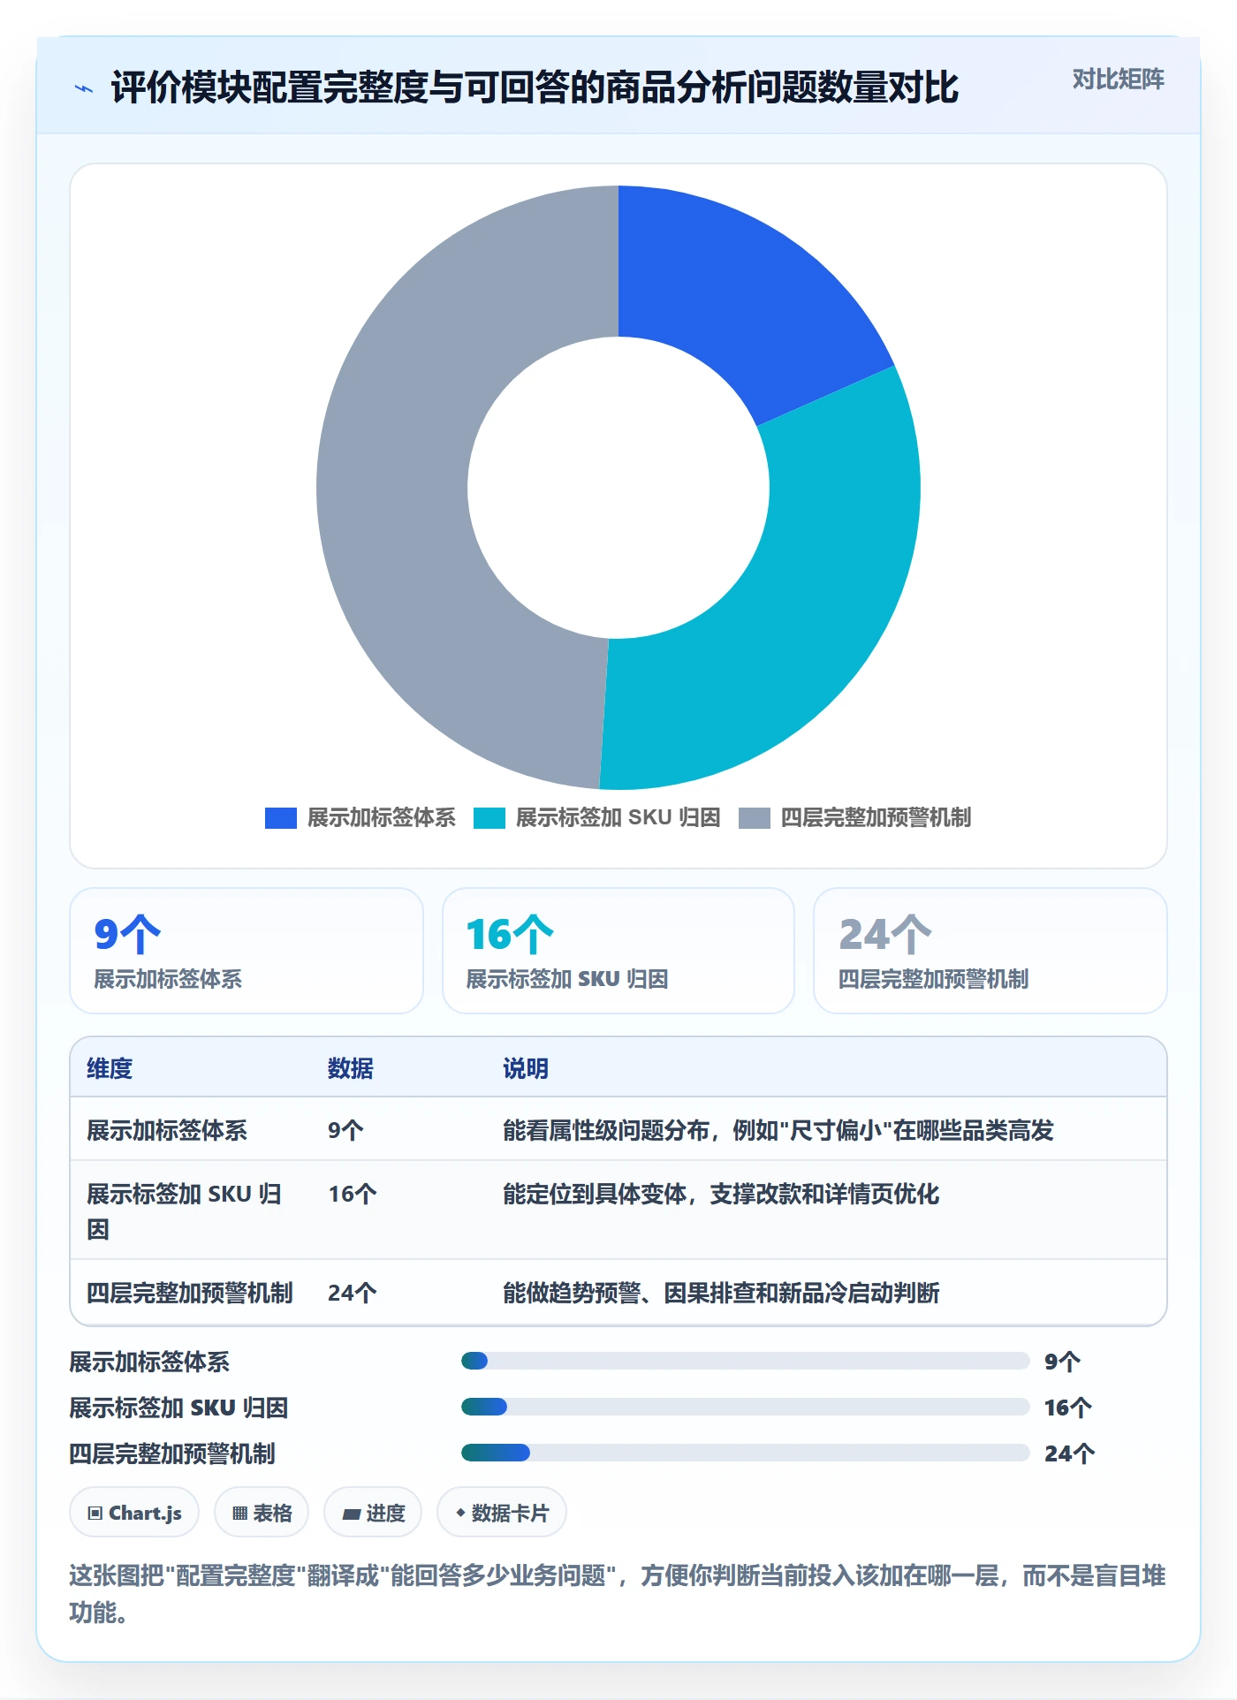Click description 能定位到具体变体，支撑改款和详情页优化
The image size is (1237, 1700).
[x=721, y=1194]
